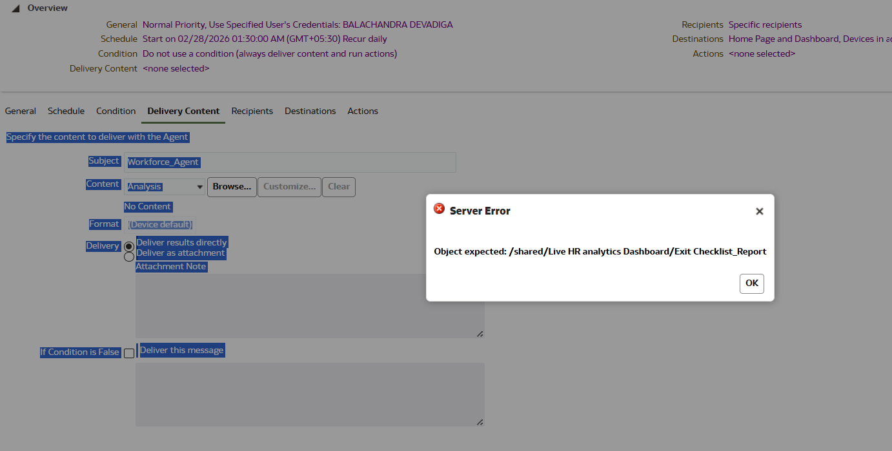
Task: Click inside the Attachment Note text area
Action: pos(310,306)
